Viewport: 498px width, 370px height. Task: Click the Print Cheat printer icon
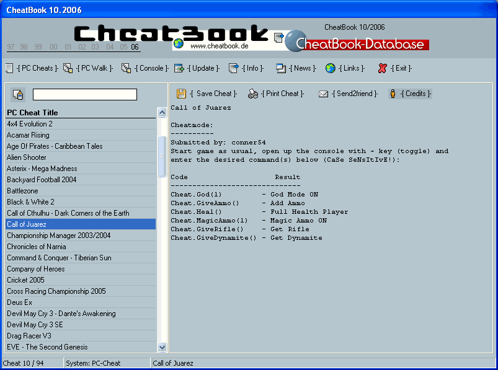point(253,94)
